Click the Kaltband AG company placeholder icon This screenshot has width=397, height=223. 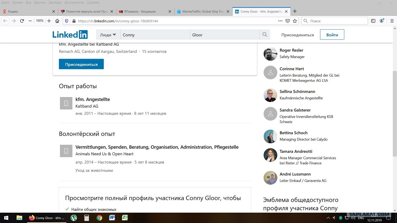(66, 103)
